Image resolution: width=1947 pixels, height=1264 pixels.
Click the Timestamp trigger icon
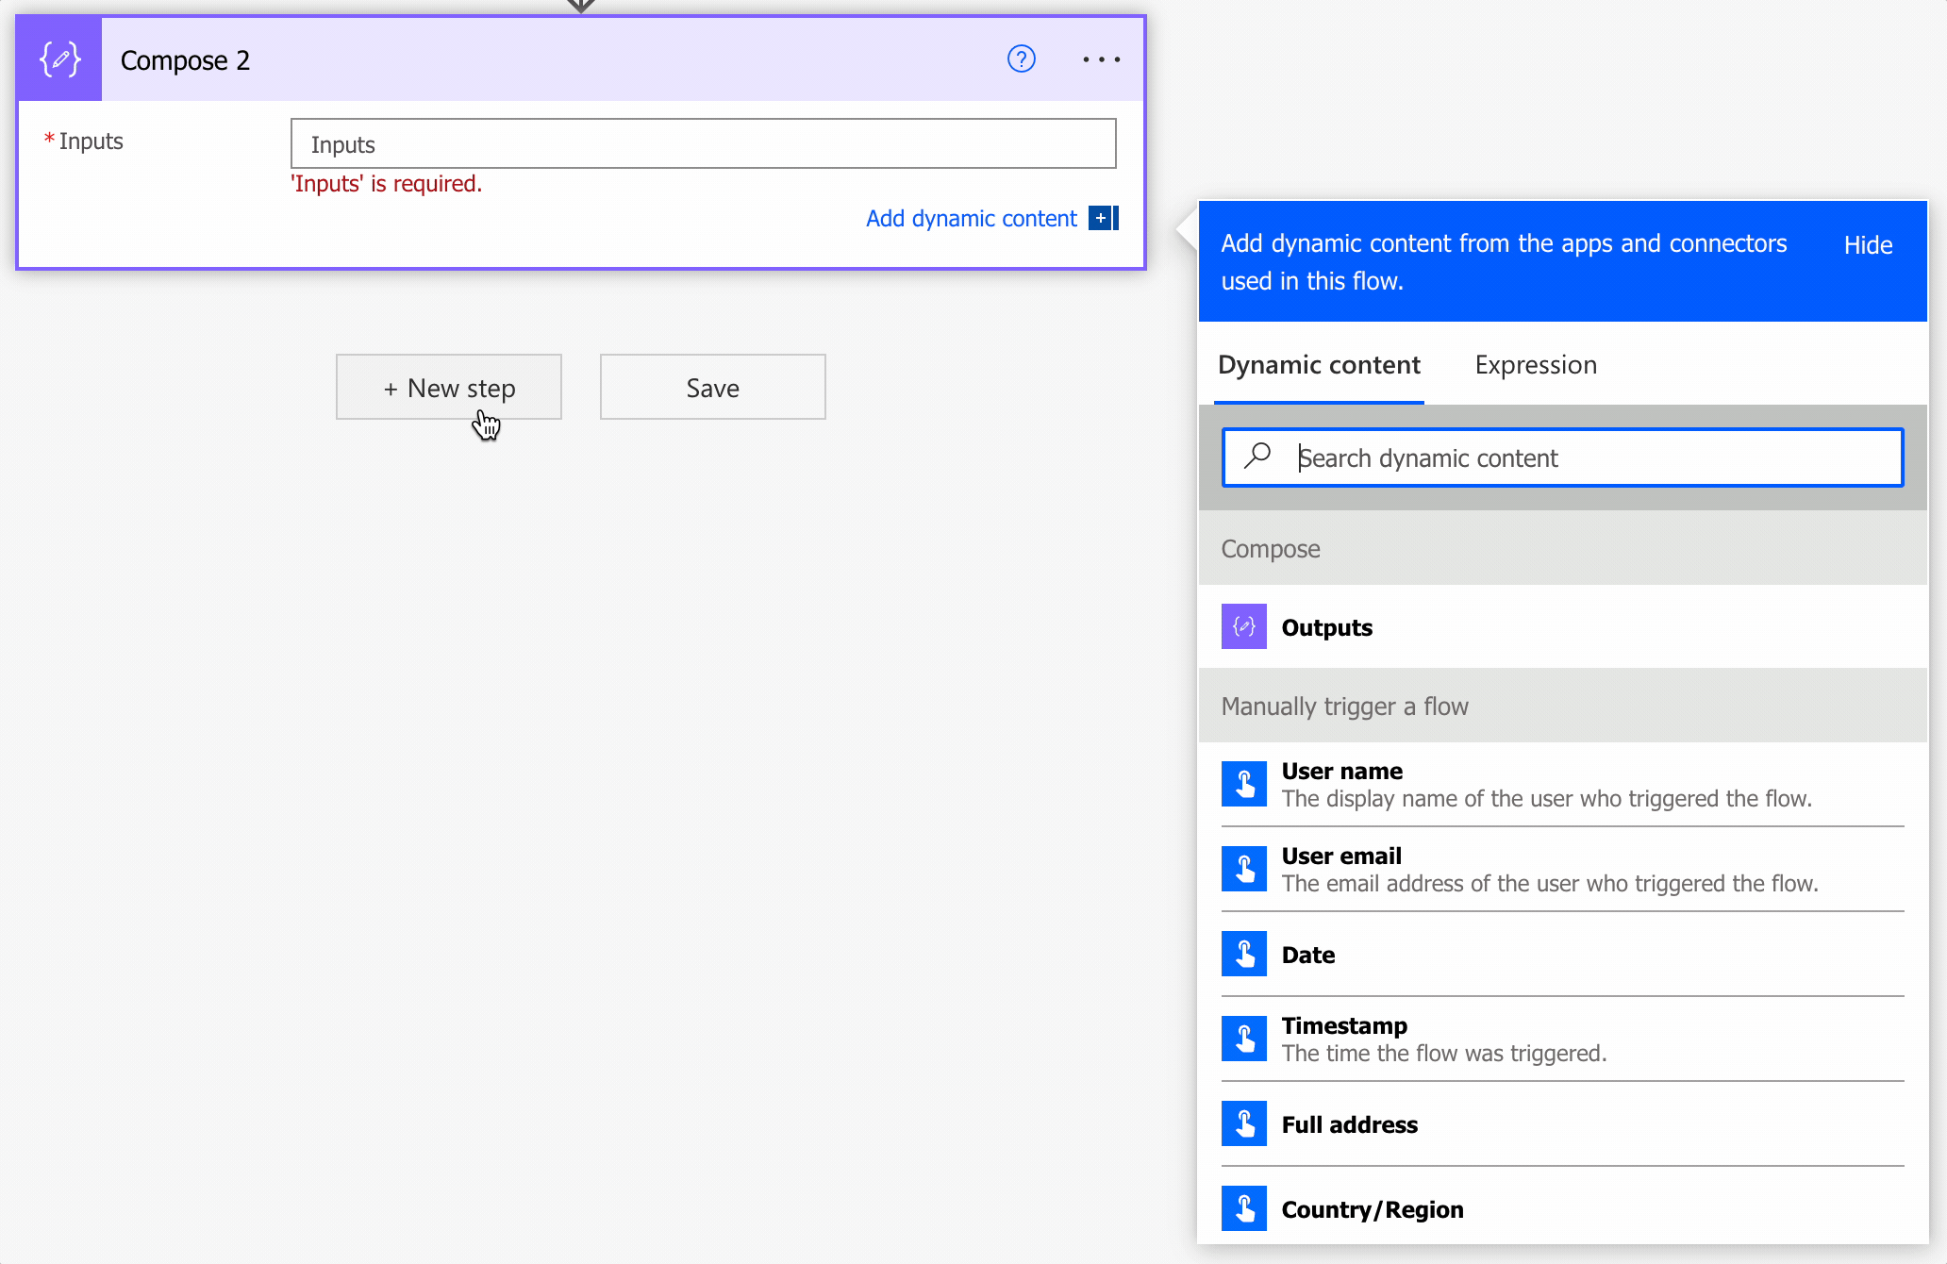pos(1243,1039)
